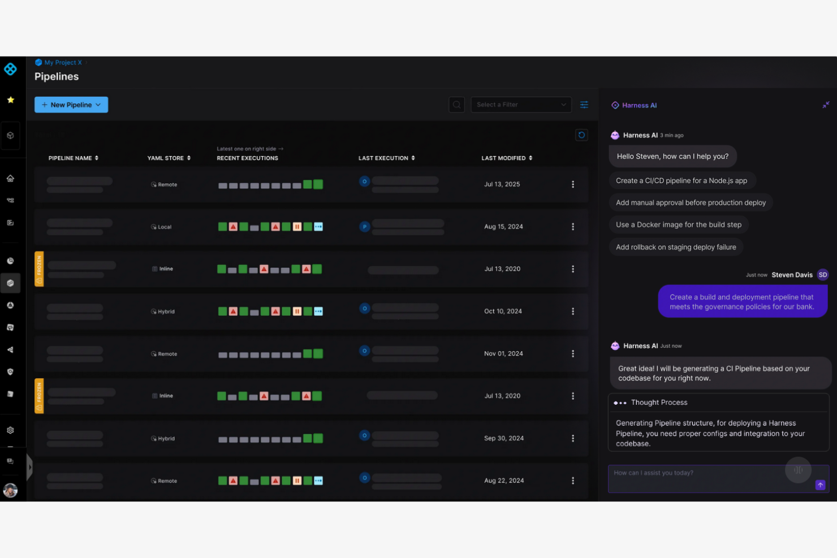Click the 'Jul 13, 2025' modified date

[x=502, y=184]
